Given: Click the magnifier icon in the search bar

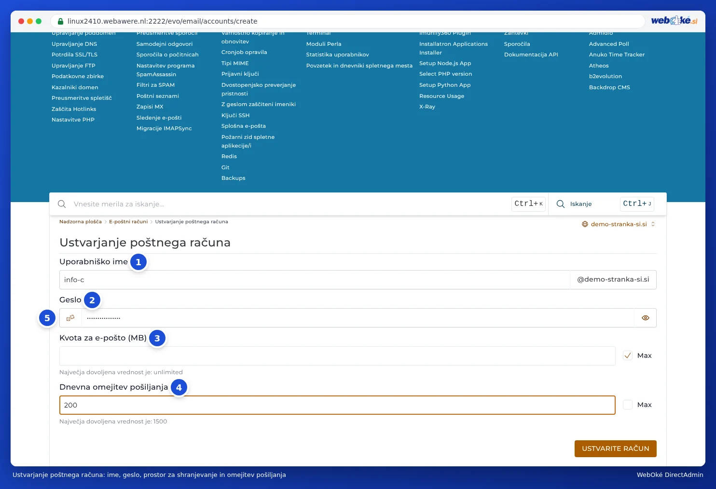Looking at the screenshot, I should (x=62, y=204).
